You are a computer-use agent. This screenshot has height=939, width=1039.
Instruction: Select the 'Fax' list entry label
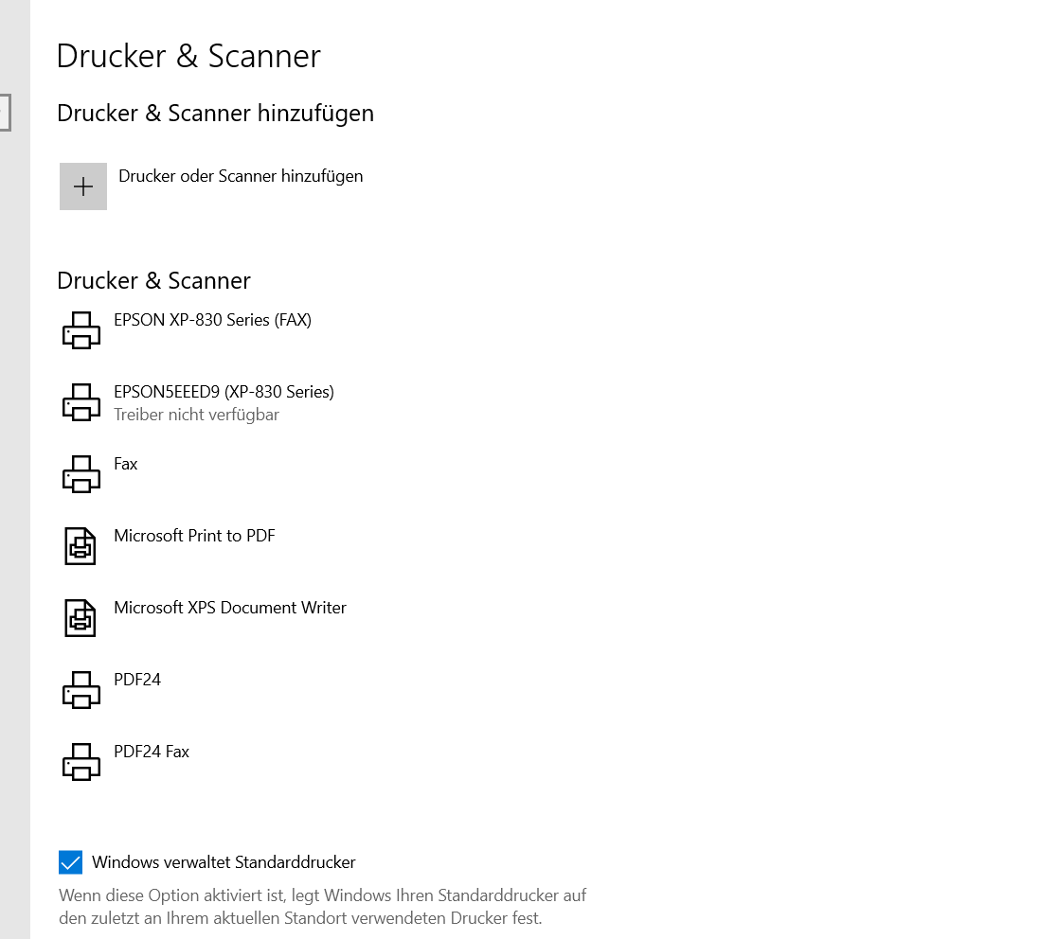pyautogui.click(x=125, y=464)
